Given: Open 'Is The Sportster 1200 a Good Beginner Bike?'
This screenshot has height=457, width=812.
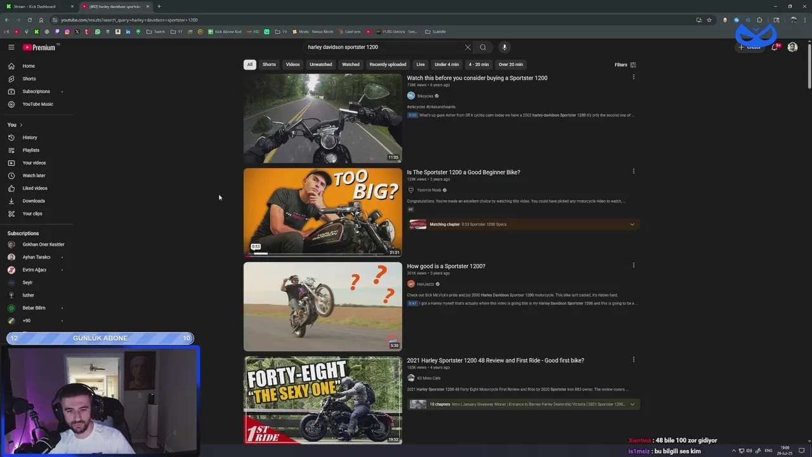Looking at the screenshot, I should click(x=463, y=172).
